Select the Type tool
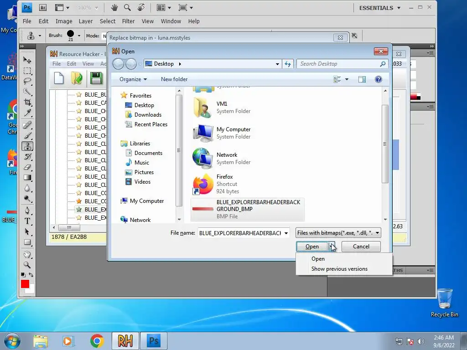Screen dimensions: 467x350 click(x=27, y=221)
